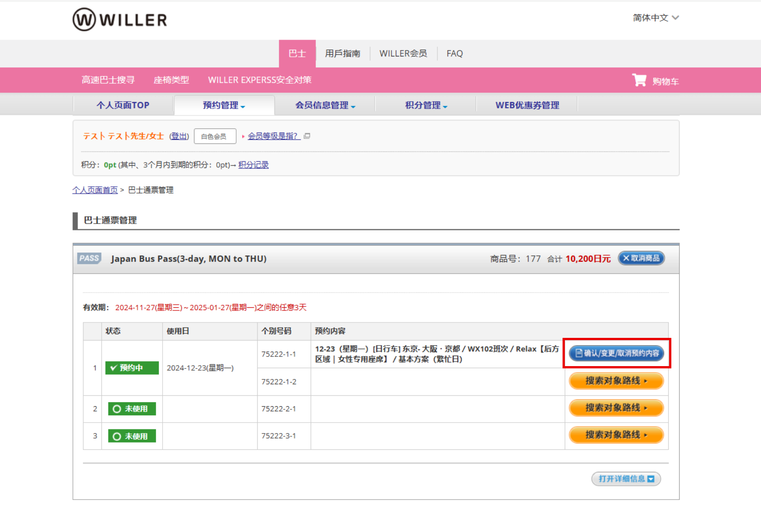Click the 10,200日元 total amount
This screenshot has width=761, height=510.
[x=588, y=259]
